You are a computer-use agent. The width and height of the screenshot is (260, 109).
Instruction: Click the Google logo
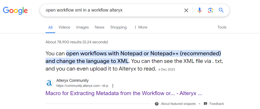click(15, 11)
